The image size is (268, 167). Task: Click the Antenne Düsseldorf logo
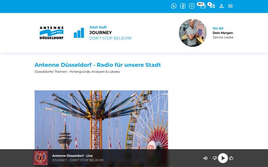coord(51,33)
